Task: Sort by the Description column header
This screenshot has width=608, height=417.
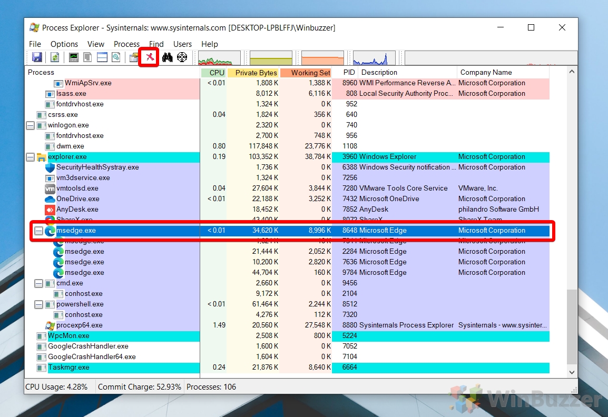Action: (x=408, y=73)
